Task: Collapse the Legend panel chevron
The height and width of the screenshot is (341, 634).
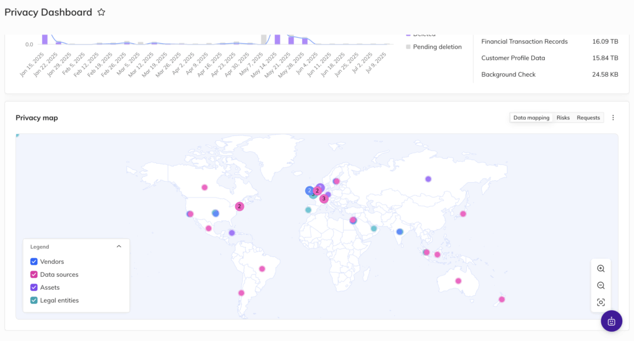Action: (x=119, y=246)
